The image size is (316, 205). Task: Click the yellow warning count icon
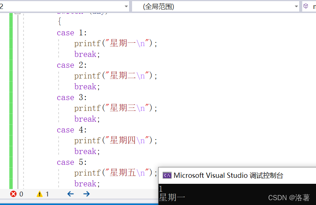click(x=40, y=194)
